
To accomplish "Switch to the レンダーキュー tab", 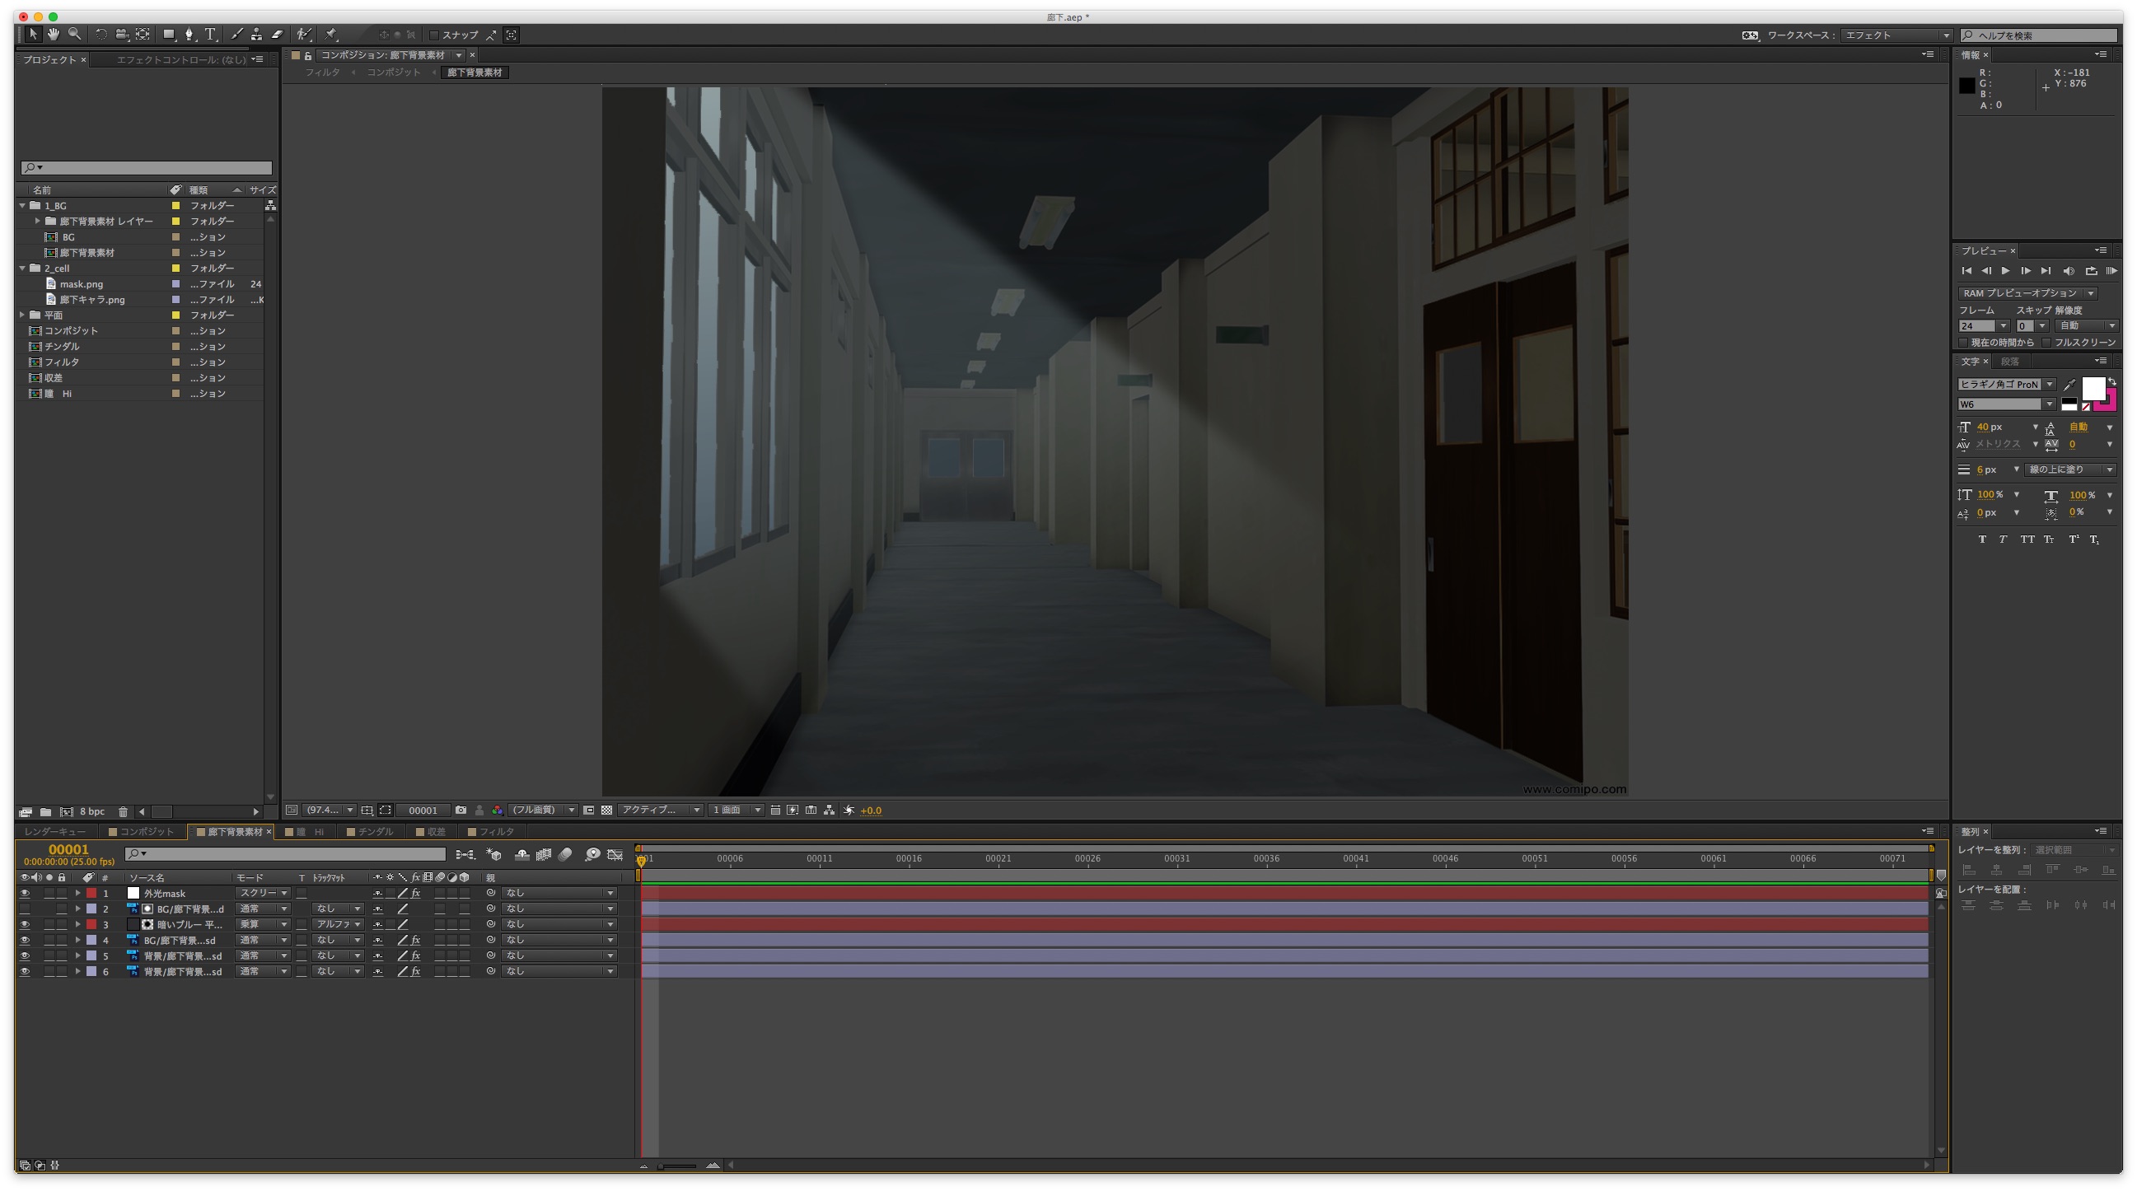I will point(54,832).
